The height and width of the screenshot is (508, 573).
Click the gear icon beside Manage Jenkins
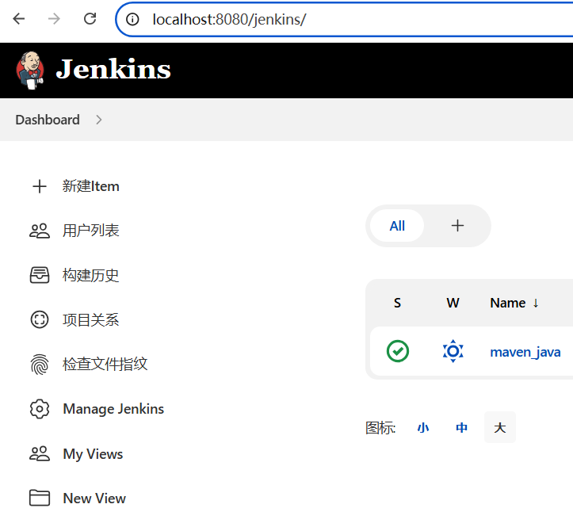click(x=40, y=409)
